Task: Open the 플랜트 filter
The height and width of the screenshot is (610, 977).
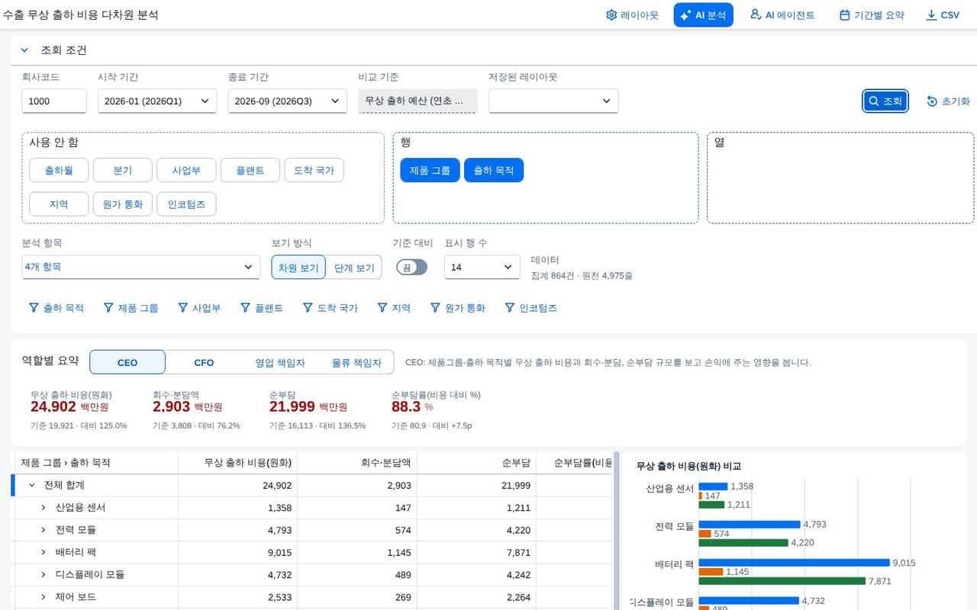Action: (x=262, y=308)
